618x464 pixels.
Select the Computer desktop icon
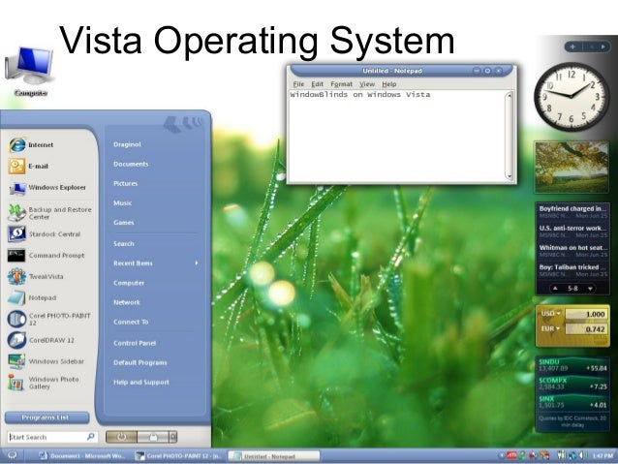pyautogui.click(x=30, y=72)
